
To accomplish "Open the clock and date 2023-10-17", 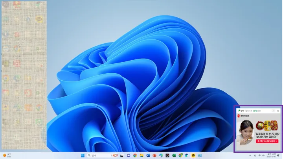I will click(x=272, y=155).
